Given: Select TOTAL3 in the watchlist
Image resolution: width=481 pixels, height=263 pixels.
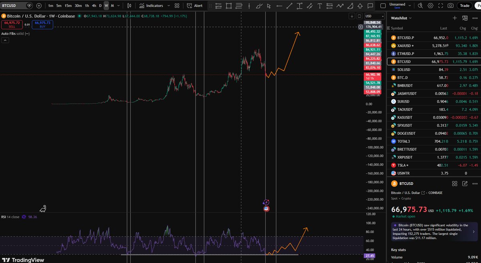Looking at the screenshot, I should tap(433, 141).
